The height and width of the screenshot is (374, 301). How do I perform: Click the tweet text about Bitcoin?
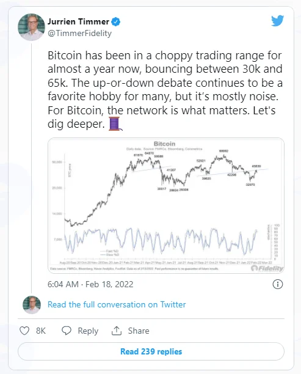point(165,90)
